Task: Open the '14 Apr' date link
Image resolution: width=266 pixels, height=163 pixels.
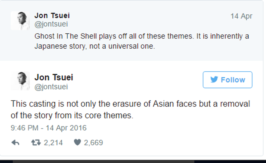Action: click(241, 16)
